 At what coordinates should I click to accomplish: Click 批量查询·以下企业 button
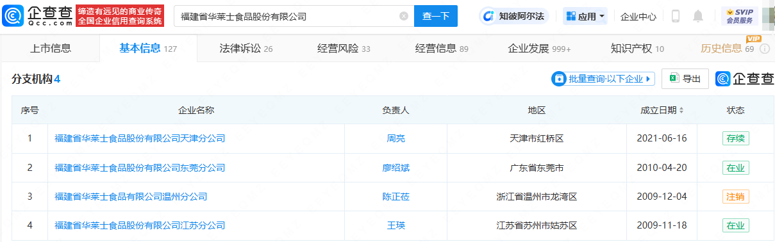coord(603,79)
